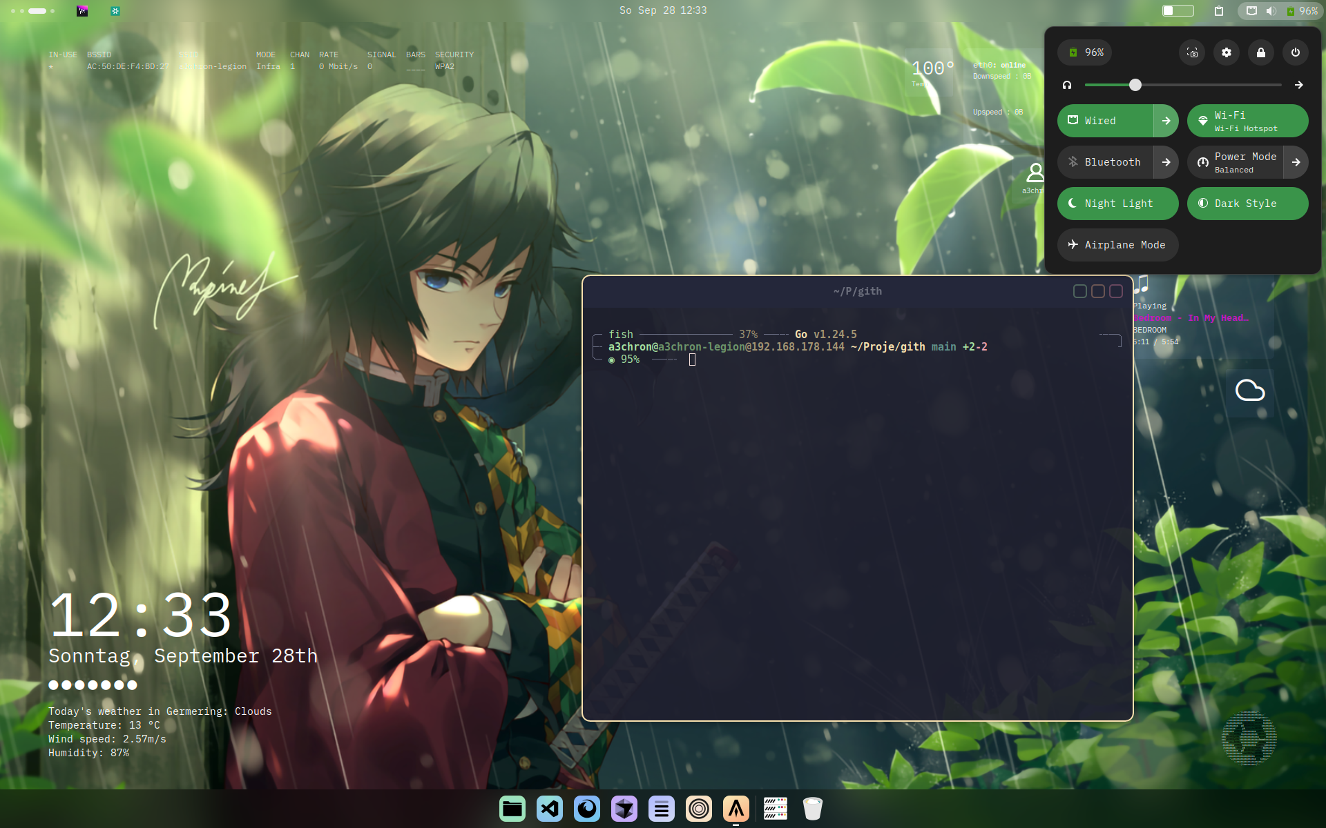Click the clipboard indicator in top bar
The width and height of the screenshot is (1326, 828).
tap(1219, 10)
